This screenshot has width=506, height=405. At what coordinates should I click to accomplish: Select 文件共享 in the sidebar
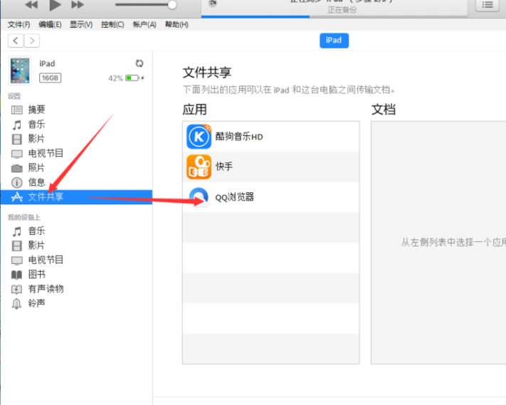coord(45,196)
